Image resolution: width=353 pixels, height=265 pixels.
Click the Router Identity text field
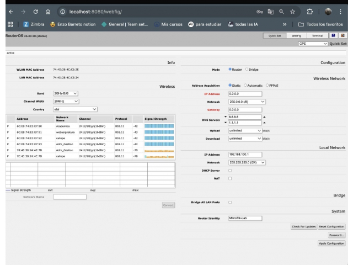pyautogui.click(x=246, y=219)
